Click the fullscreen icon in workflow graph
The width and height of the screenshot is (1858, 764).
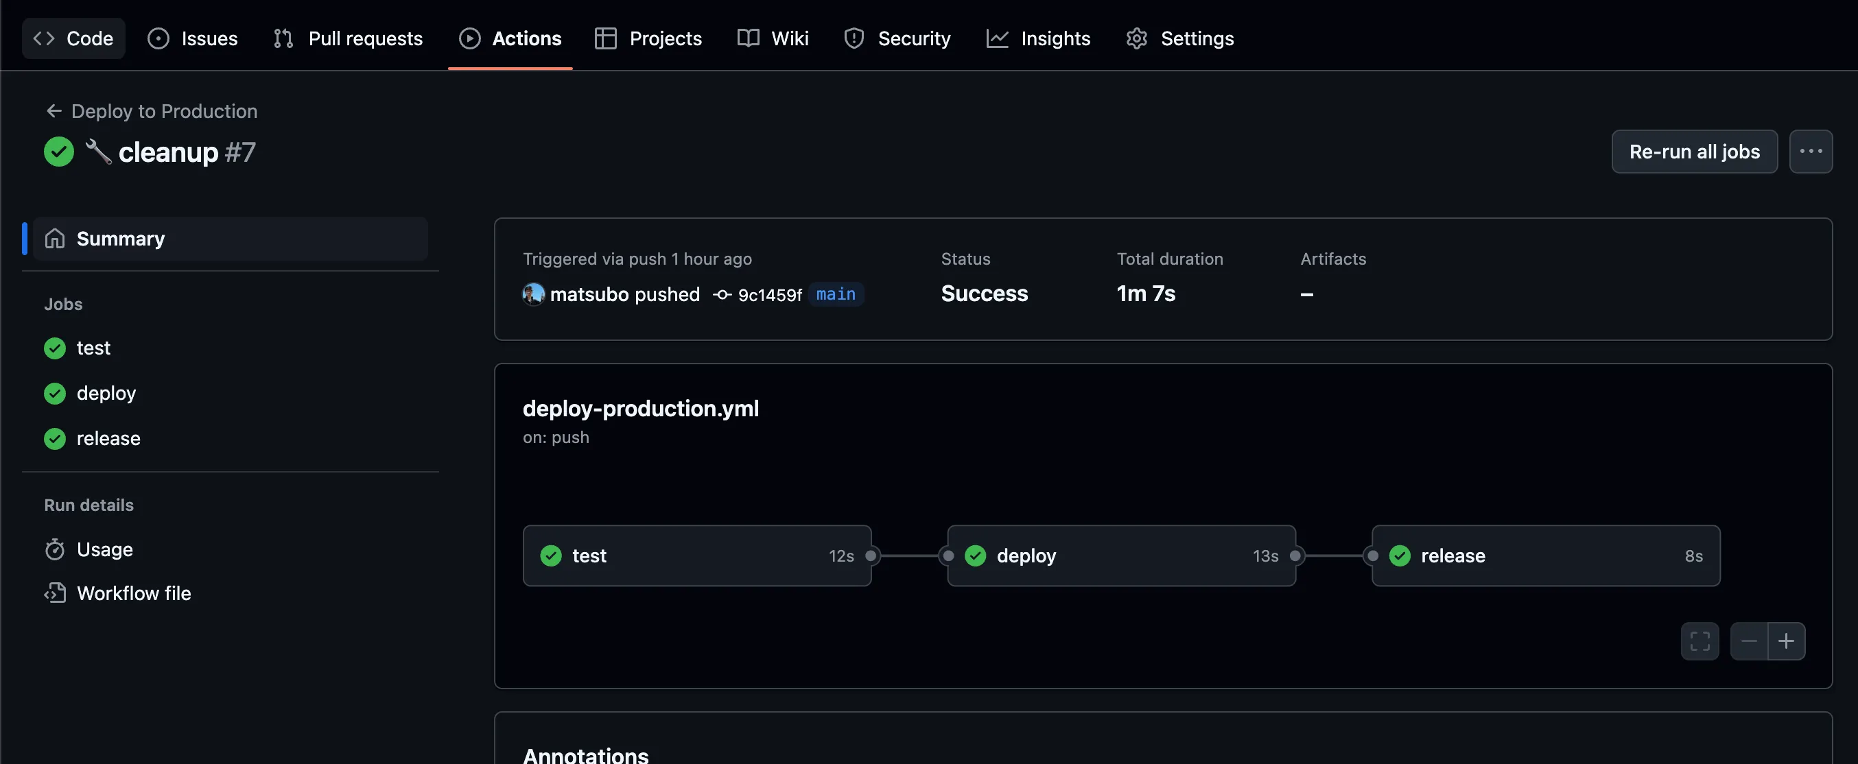tap(1700, 641)
